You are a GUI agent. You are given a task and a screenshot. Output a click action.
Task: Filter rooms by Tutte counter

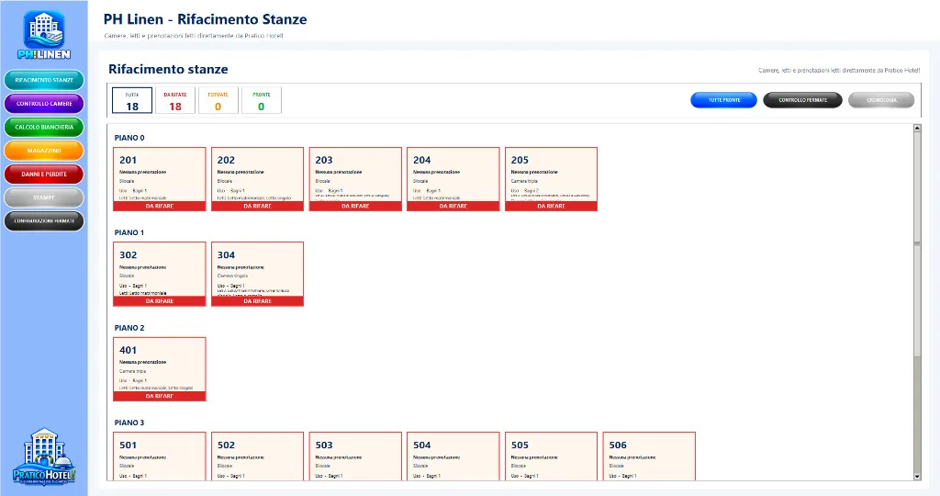(132, 100)
